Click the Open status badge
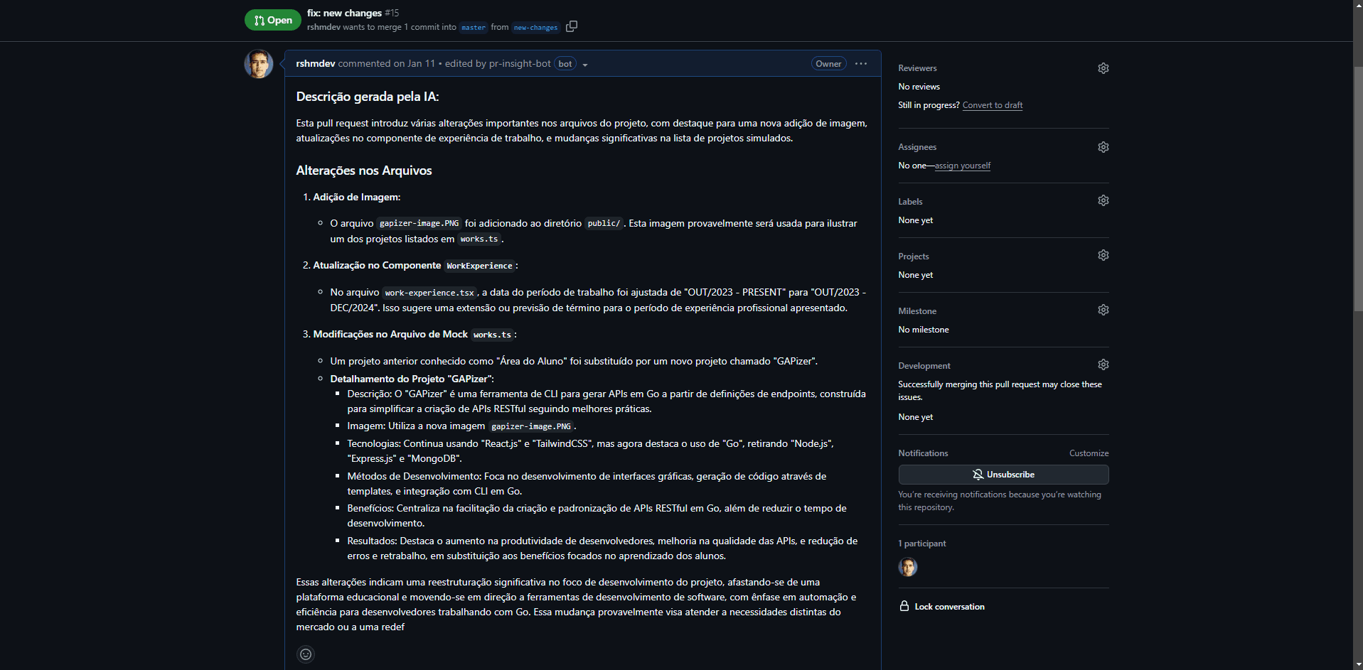The width and height of the screenshot is (1363, 670). 273,20
